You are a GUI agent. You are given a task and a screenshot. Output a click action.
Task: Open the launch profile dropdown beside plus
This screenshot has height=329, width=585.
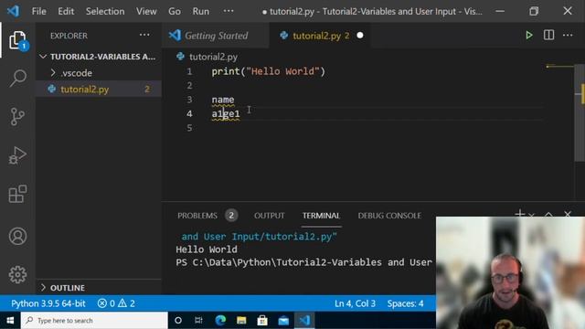tap(532, 215)
